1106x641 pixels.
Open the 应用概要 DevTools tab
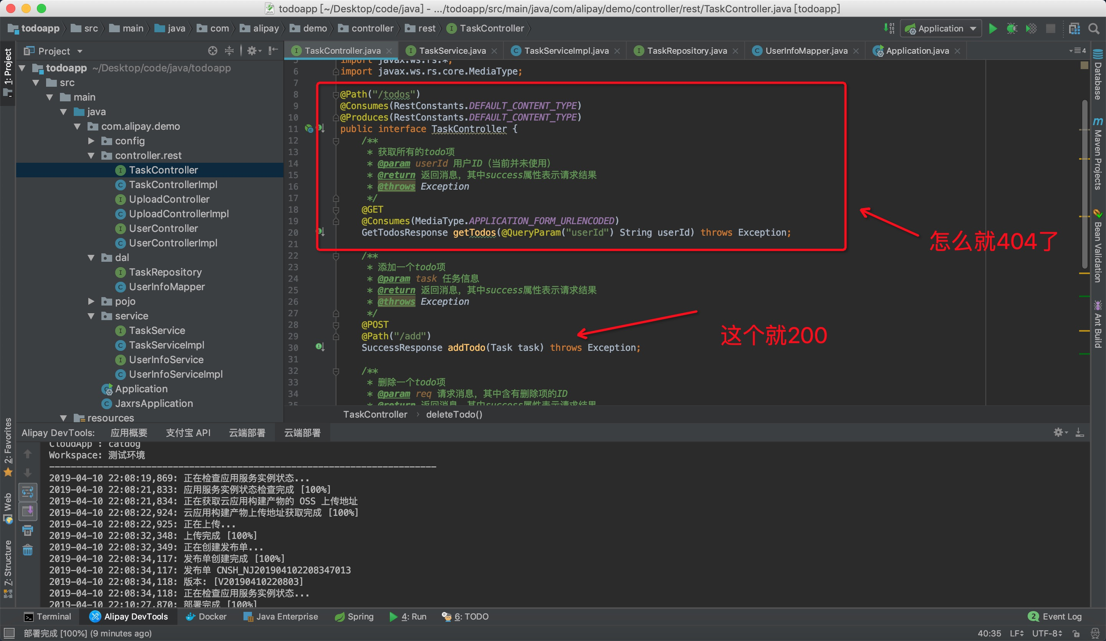point(129,433)
